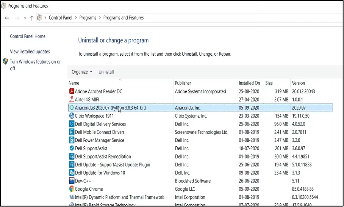Click the Dell SupportAssist icon

[72, 148]
